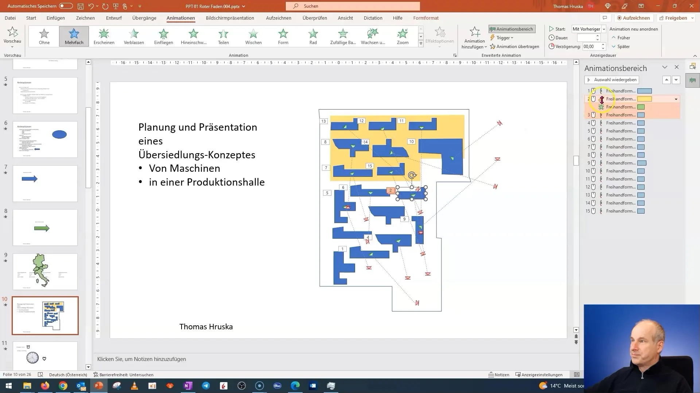
Task: Open dropdown arrow on animation item 2
Action: (x=676, y=99)
